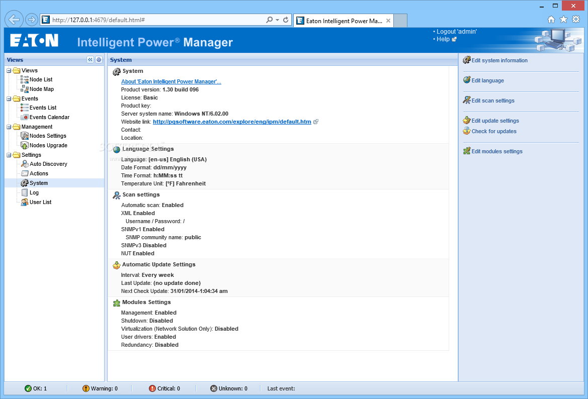Click the Edit modules settings puzzle icon
Viewport: 588px width, 399px height.
tap(466, 151)
